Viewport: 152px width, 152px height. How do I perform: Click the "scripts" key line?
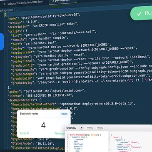(17, 31)
